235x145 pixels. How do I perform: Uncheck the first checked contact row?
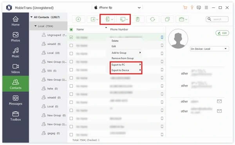point(71,37)
